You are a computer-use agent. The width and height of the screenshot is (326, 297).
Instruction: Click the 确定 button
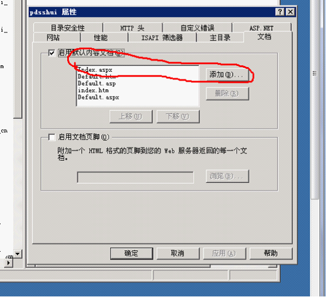pos(131,253)
